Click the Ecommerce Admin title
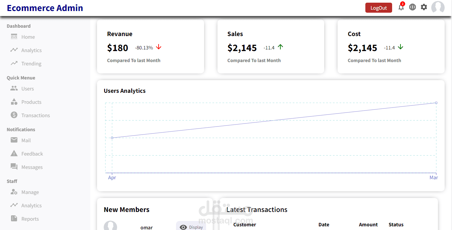This screenshot has width=452, height=230. tap(44, 8)
